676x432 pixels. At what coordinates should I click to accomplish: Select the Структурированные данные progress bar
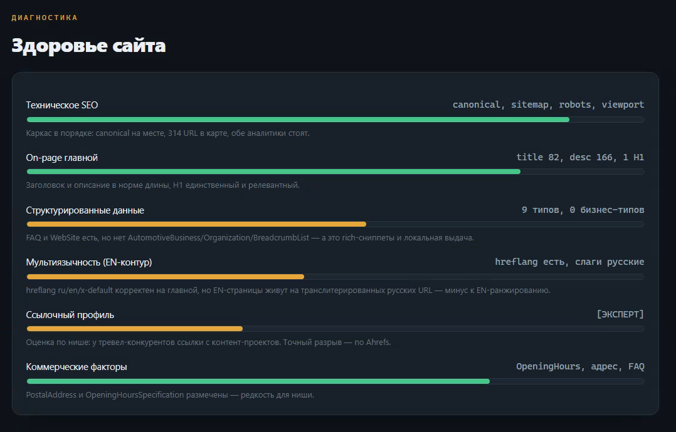[x=335, y=224]
